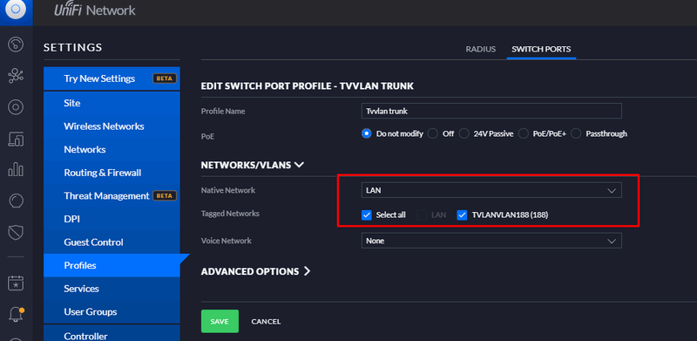Viewport: 697px width, 341px height.
Task: Open Threat Management settings
Action: [112, 196]
